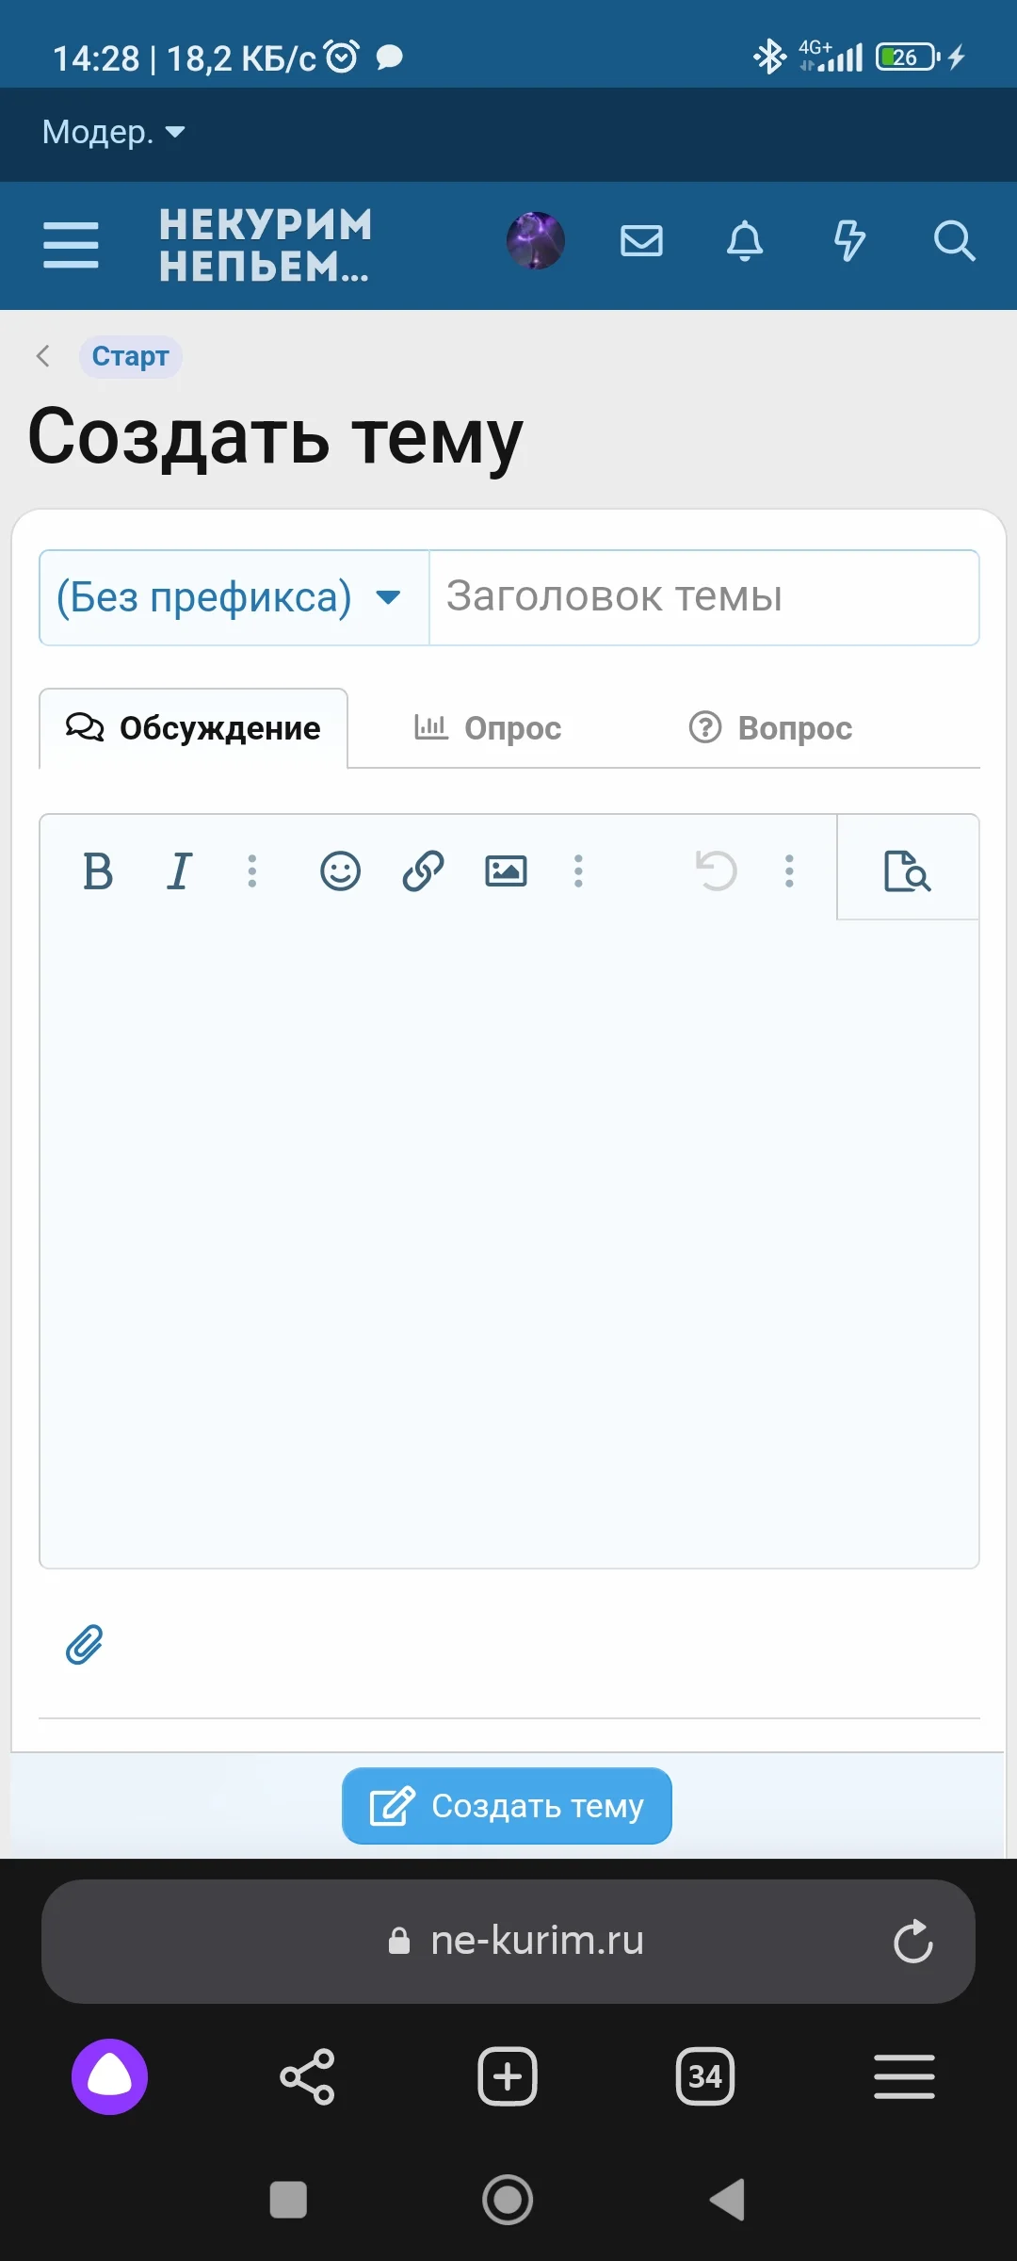Insert an image into the message
1017x2261 pixels.
(x=506, y=871)
